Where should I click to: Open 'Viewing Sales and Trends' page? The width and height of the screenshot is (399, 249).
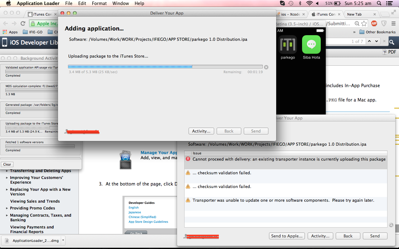pyautogui.click(x=35, y=201)
